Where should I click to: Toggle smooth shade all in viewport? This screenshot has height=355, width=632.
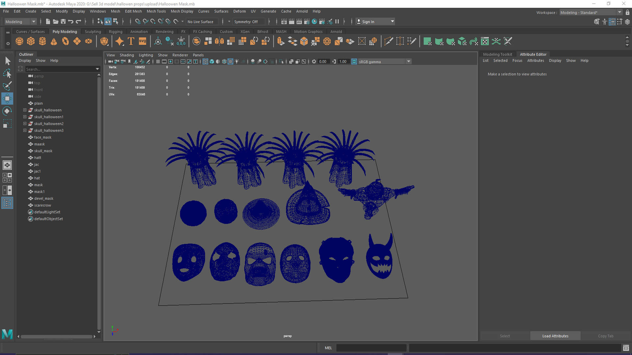click(212, 61)
